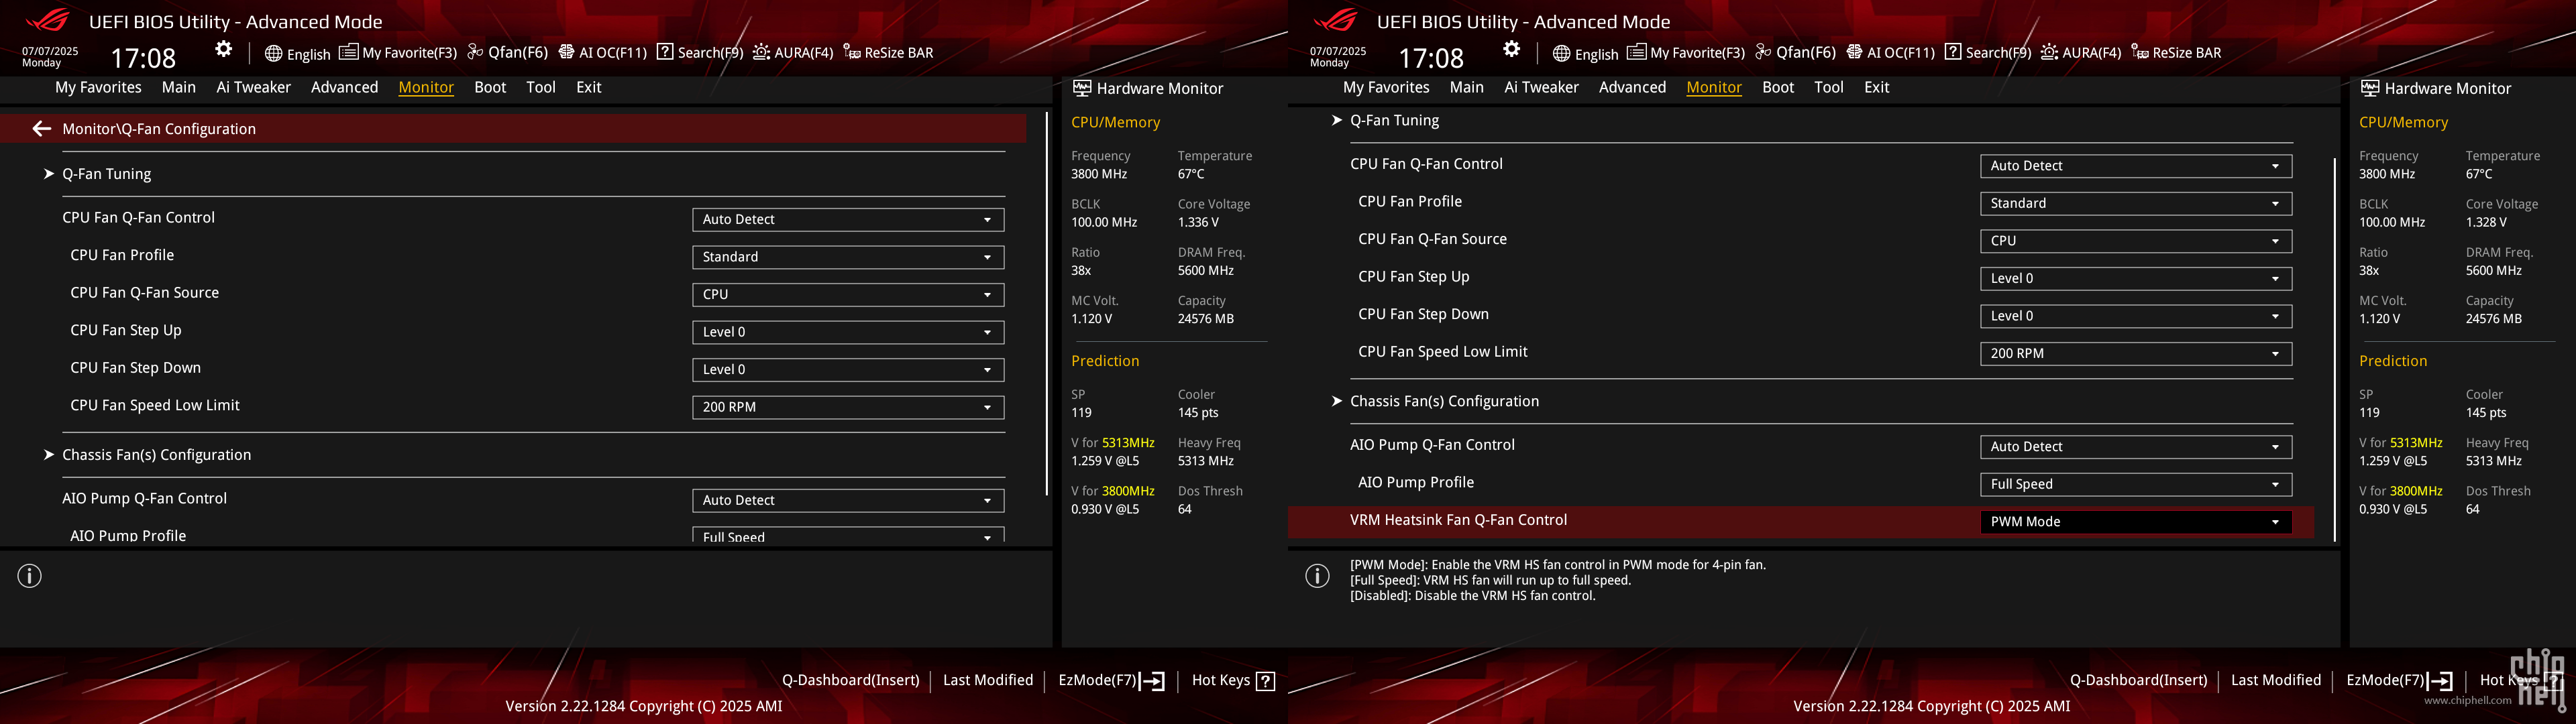Open Qfan(F6) fan control in left screen

pyautogui.click(x=507, y=53)
